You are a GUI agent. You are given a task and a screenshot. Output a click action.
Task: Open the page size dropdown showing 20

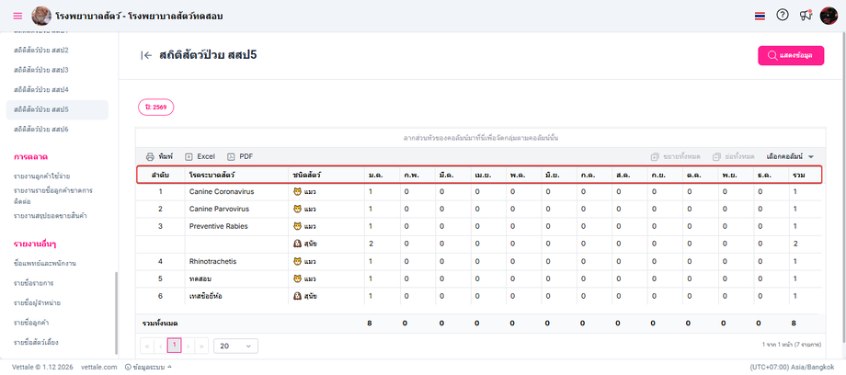tap(236, 346)
